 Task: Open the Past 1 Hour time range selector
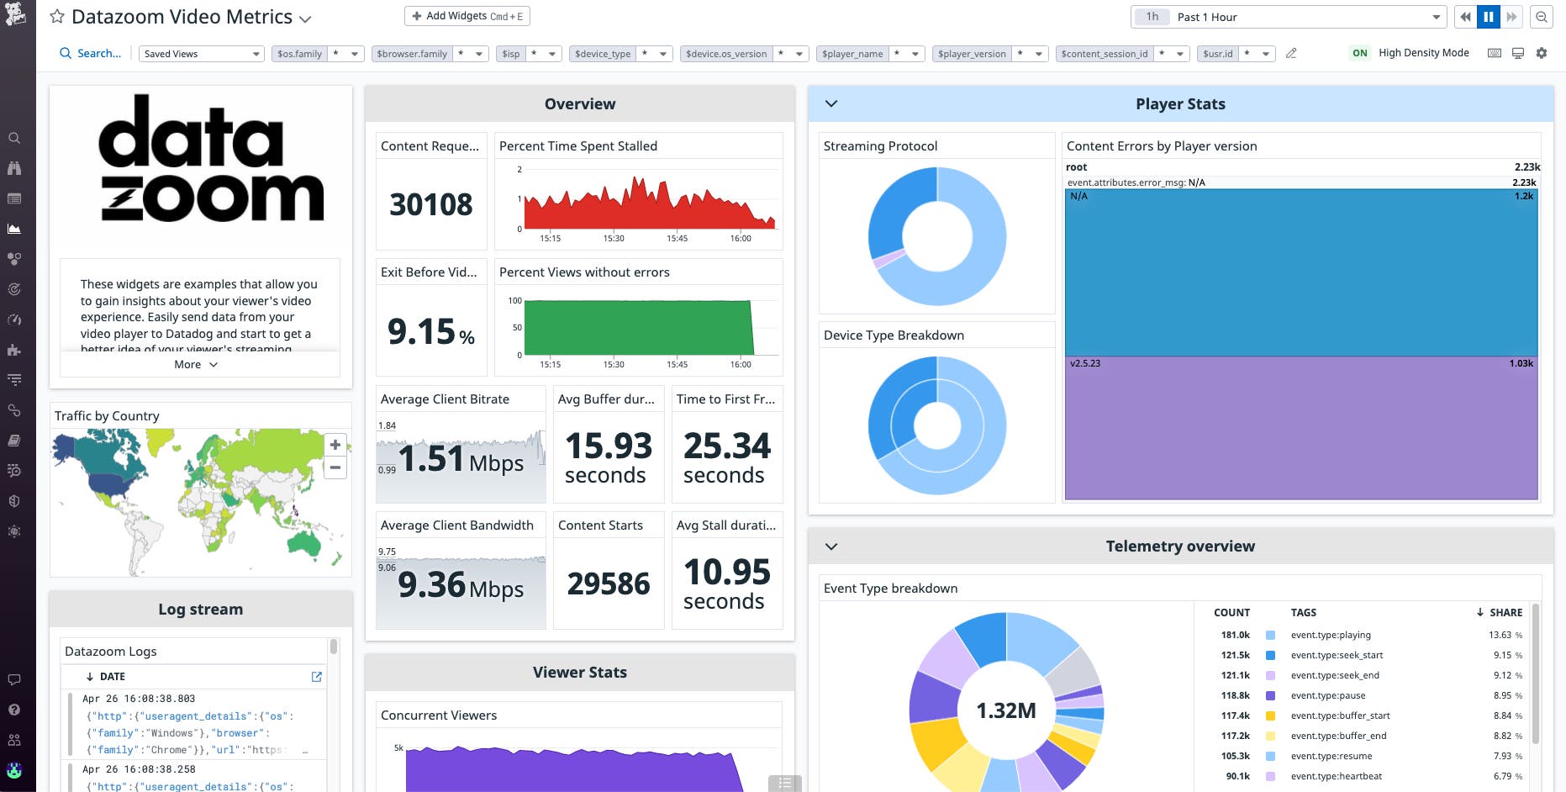click(x=1286, y=16)
